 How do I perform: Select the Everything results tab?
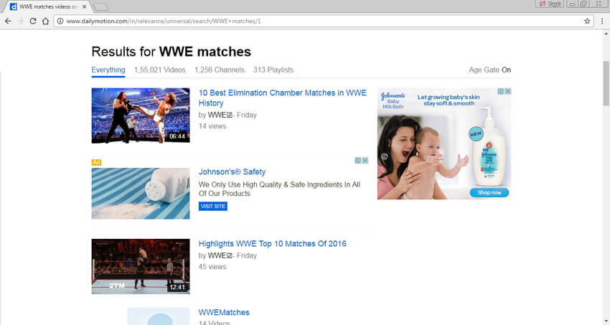click(108, 70)
